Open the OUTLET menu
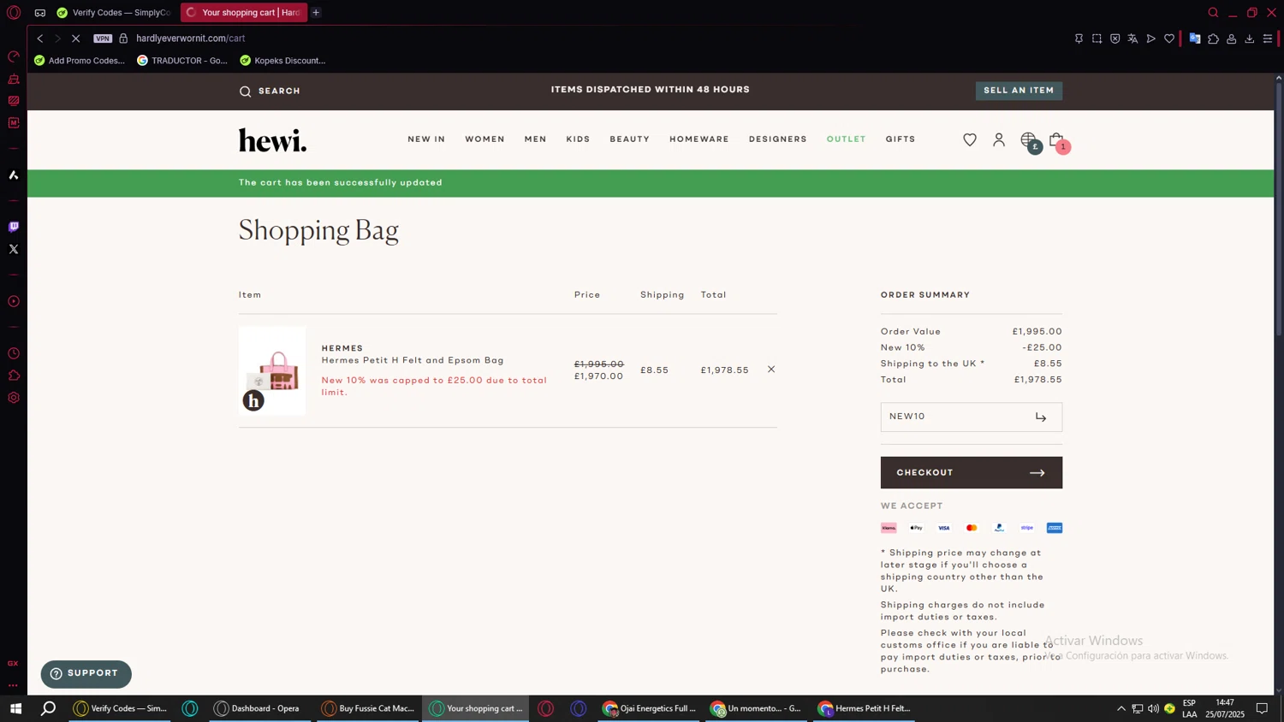The image size is (1284, 722). pyautogui.click(x=846, y=139)
